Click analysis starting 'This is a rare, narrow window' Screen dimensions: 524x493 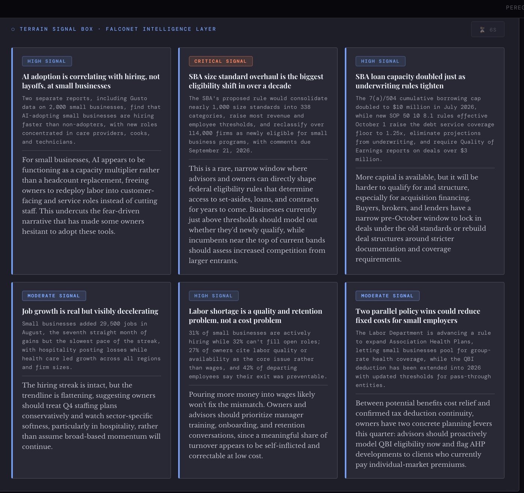coord(257,215)
